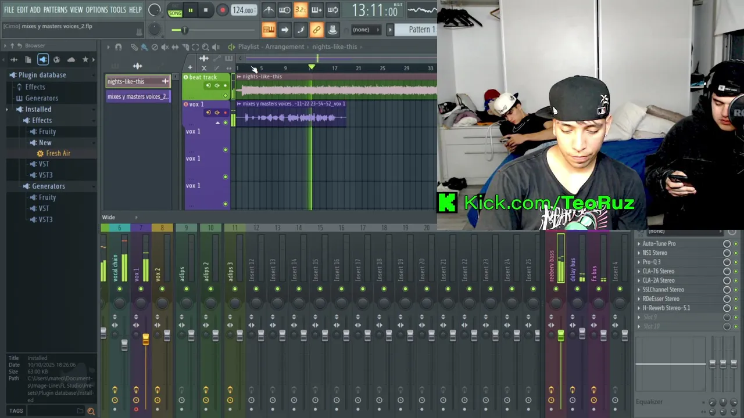
Task: Arm recording with the red record button
Action: coord(222,10)
